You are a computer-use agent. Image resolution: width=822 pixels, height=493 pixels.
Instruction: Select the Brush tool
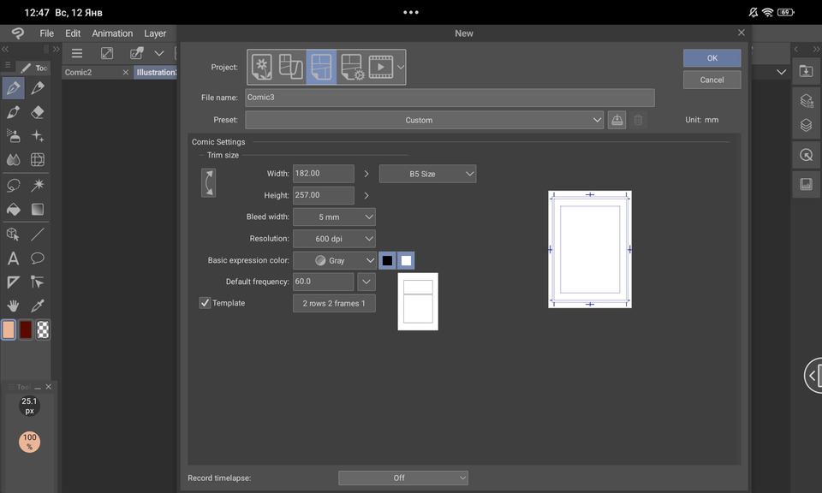13,112
